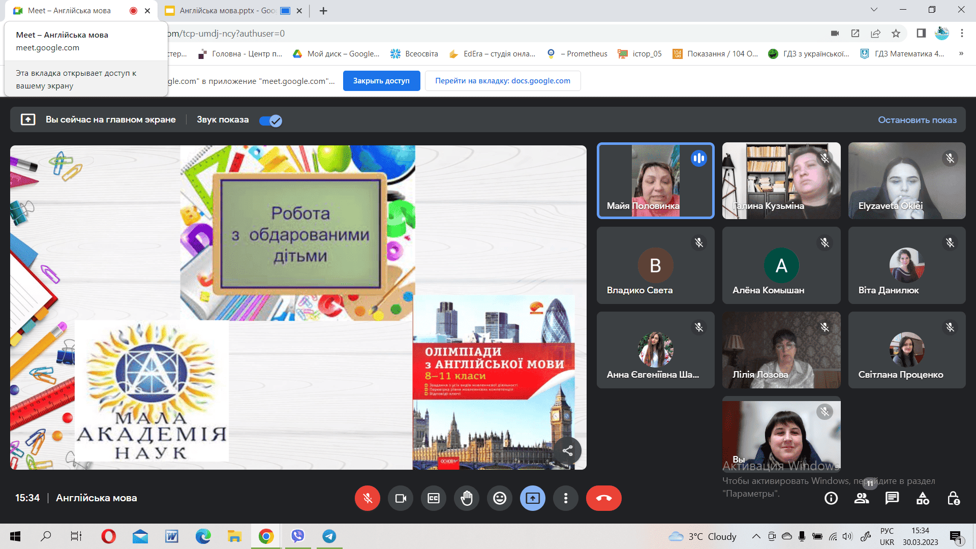976x549 pixels.
Task: Open the emoji reactions button
Action: pyautogui.click(x=500, y=498)
